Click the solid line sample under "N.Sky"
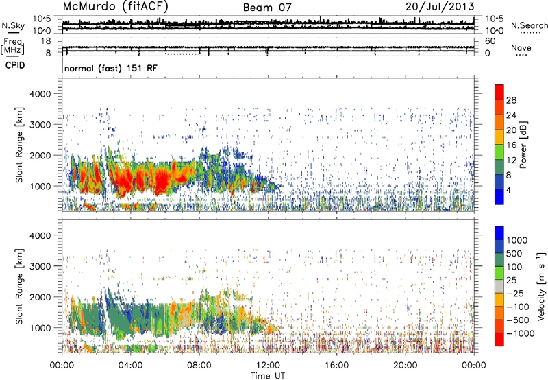 coord(13,32)
